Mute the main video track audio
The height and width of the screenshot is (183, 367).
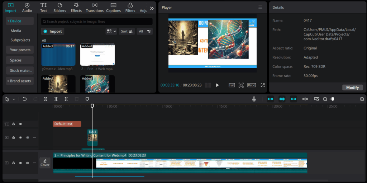pos(27,163)
